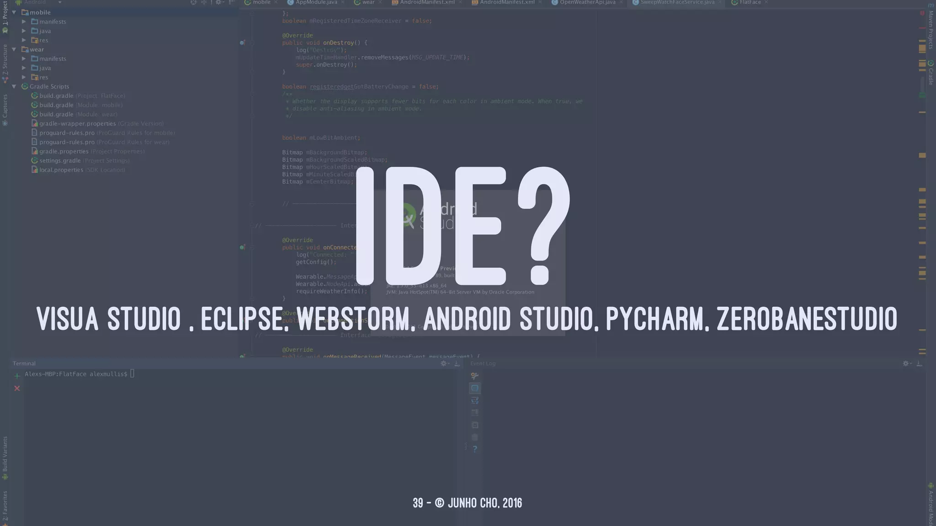
Task: Close the terminal session with red X
Action: 17,388
